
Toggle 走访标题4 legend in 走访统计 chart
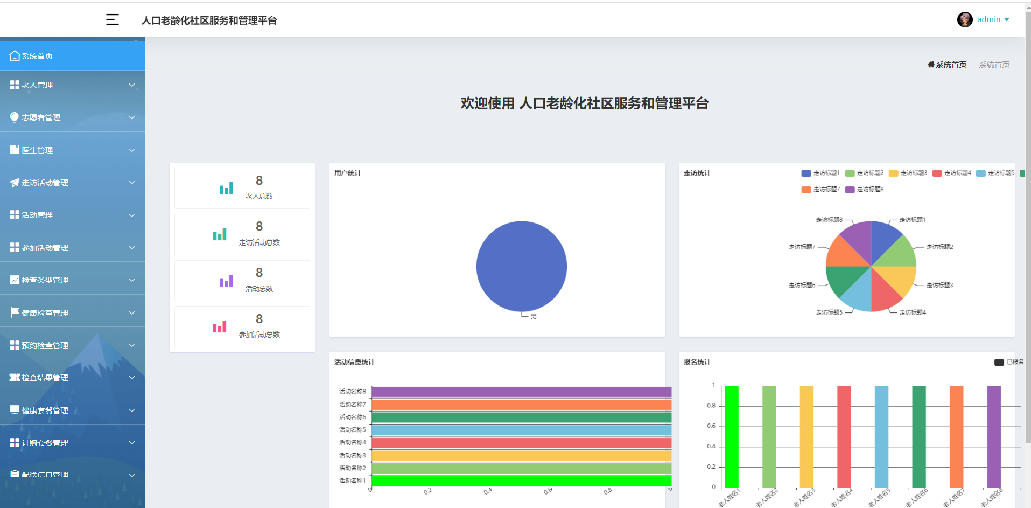point(951,173)
